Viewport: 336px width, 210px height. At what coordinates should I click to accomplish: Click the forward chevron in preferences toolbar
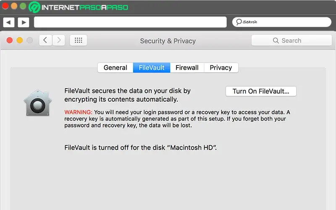point(58,40)
